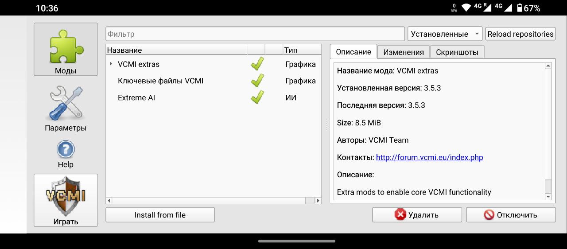Click green checkmark for VCMI extras

(x=257, y=64)
